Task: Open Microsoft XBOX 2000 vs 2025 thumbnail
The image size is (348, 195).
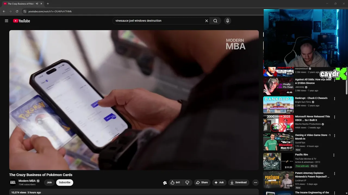Action: (x=278, y=123)
